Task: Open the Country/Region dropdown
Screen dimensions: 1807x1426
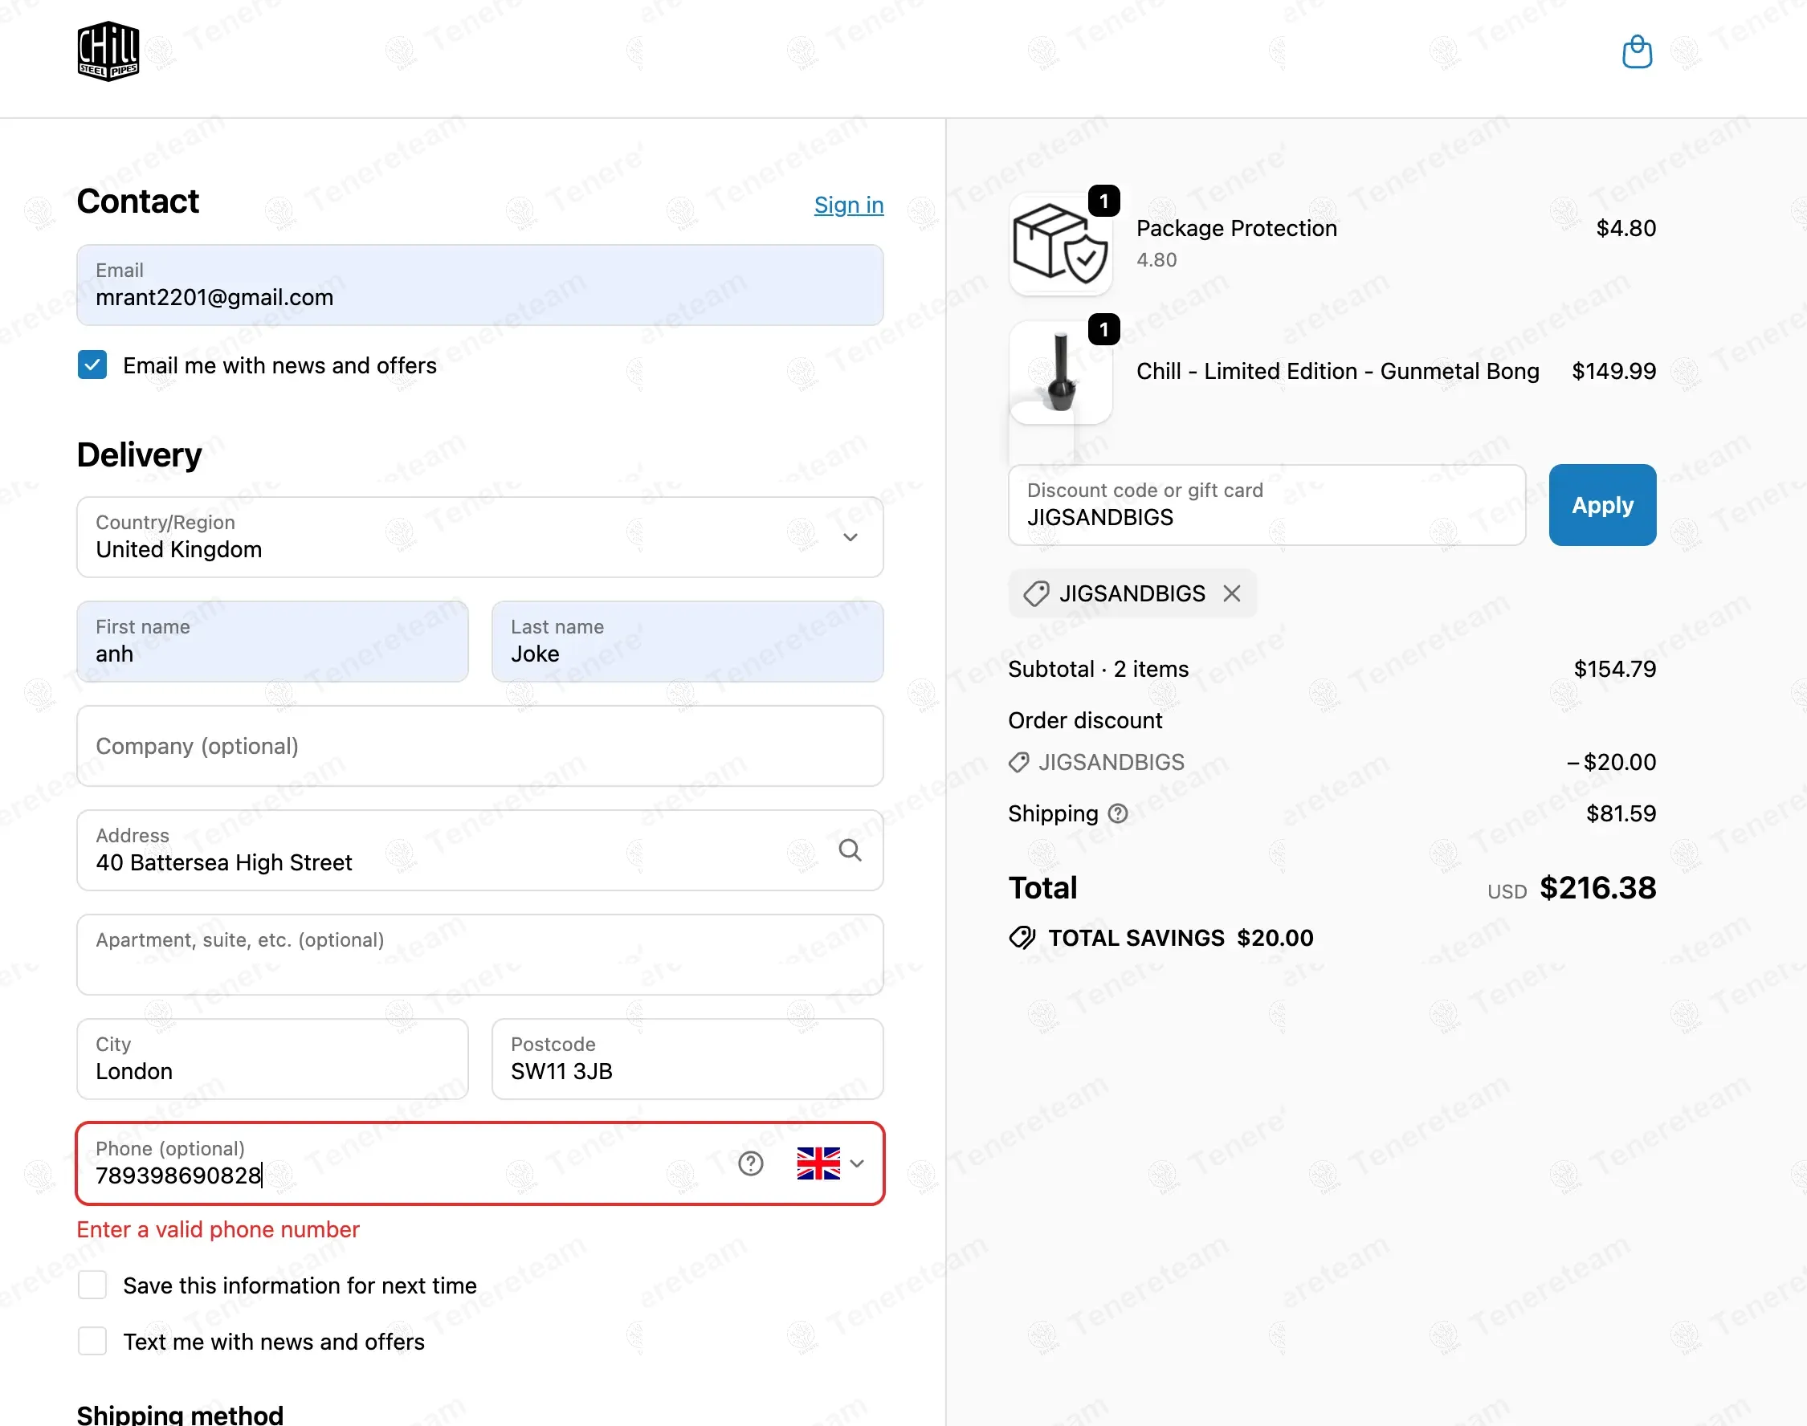Action: tap(480, 537)
